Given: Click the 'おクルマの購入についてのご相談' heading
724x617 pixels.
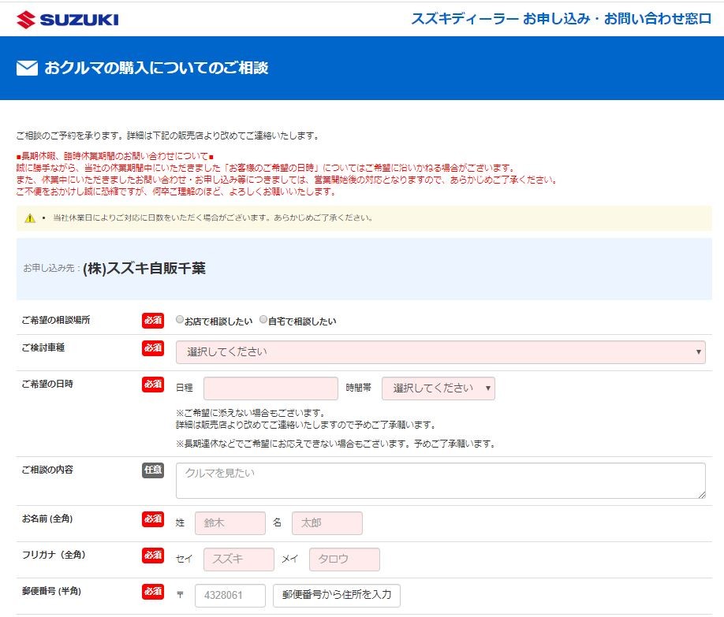Looking at the screenshot, I should (156, 68).
